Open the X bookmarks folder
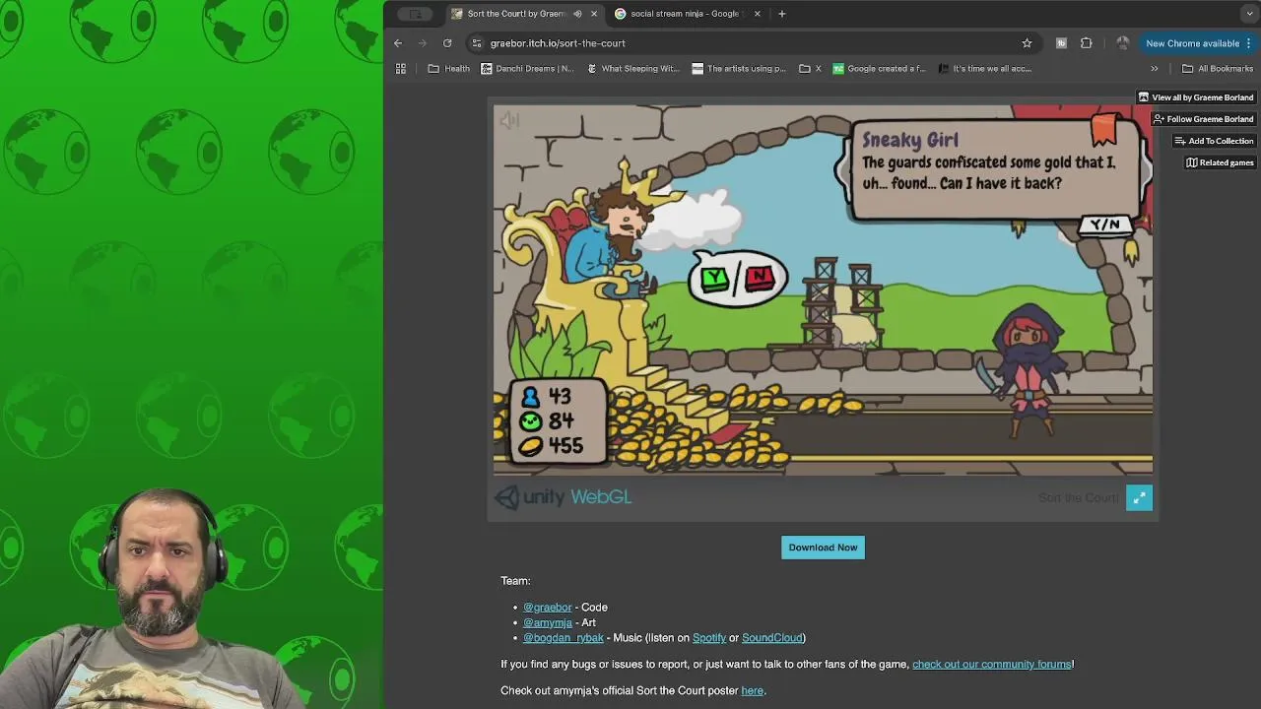This screenshot has height=709, width=1261. pos(811,69)
